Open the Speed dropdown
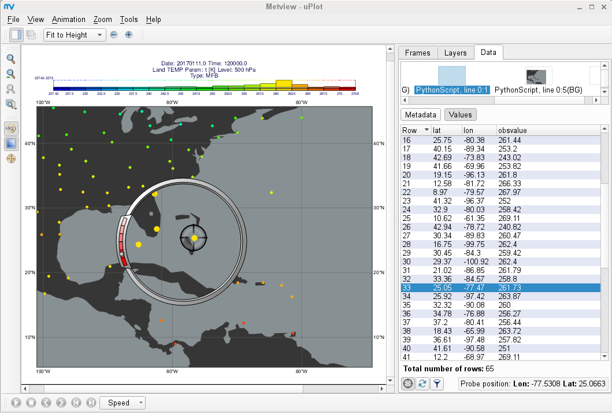The width and height of the screenshot is (612, 413). click(x=123, y=403)
